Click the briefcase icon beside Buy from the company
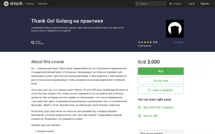The height and width of the screenshot is (134, 215). pyautogui.click(x=139, y=108)
